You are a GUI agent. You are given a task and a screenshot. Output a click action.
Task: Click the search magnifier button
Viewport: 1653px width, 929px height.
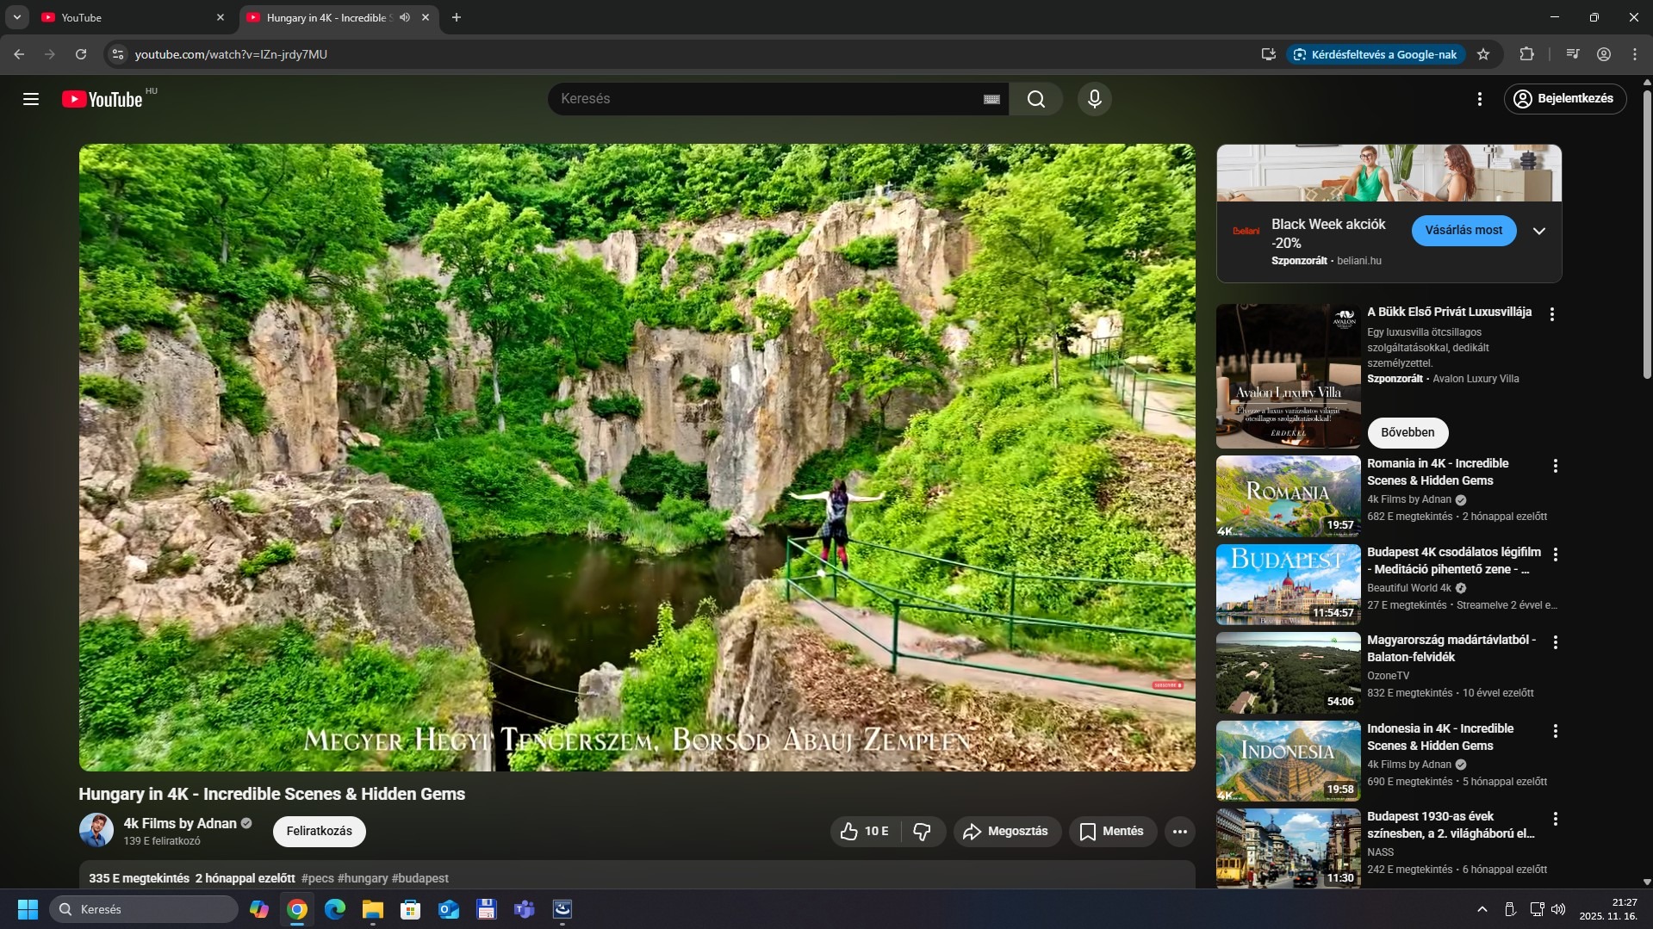[x=1035, y=99]
